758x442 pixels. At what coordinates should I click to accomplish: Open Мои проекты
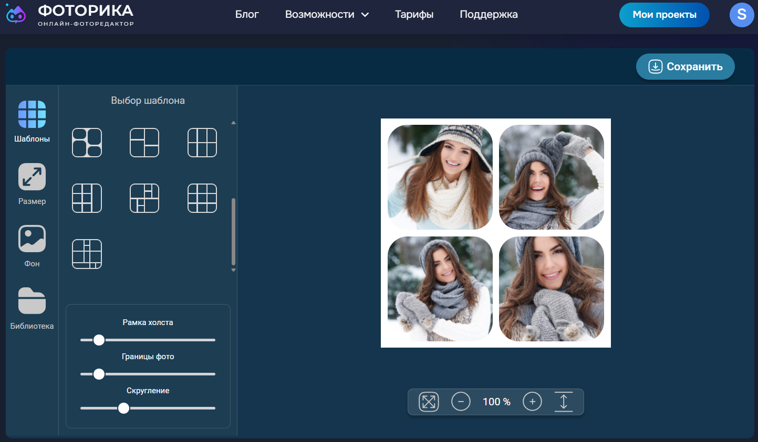pos(664,15)
